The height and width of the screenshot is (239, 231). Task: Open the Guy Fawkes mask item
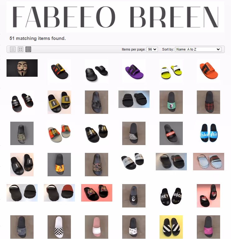[22, 68]
